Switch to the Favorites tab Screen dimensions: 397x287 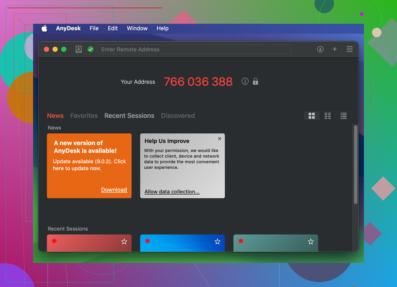tap(84, 116)
